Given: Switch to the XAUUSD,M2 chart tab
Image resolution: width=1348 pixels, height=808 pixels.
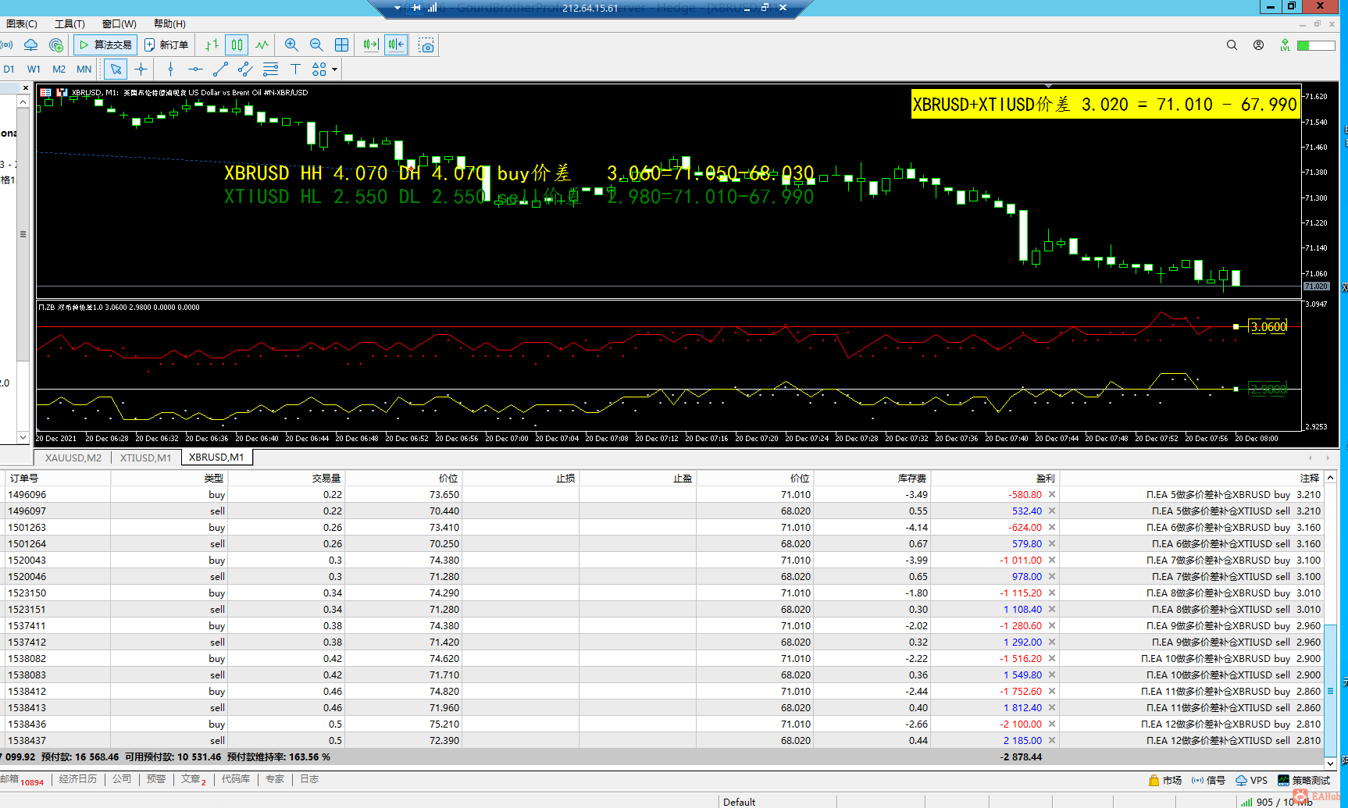Looking at the screenshot, I should point(73,457).
